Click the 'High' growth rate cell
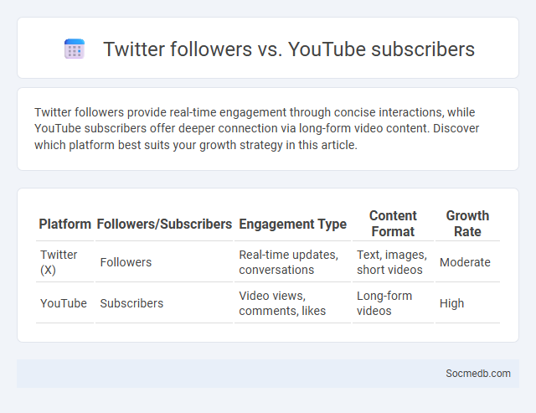Screen dimensions: 536x413 pyautogui.click(x=467, y=303)
